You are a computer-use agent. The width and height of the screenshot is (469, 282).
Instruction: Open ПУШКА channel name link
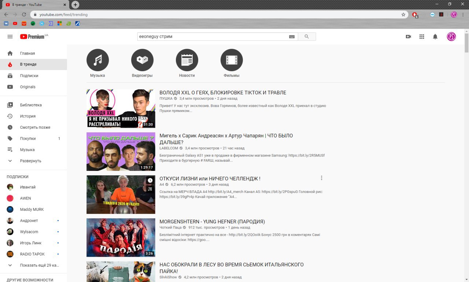click(166, 99)
